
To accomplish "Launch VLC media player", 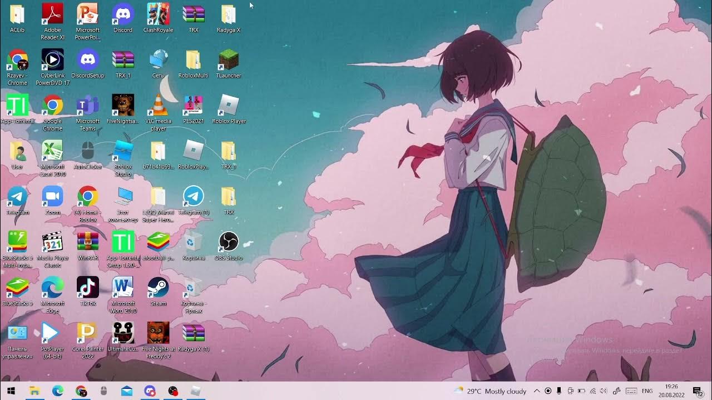I will [159, 113].
